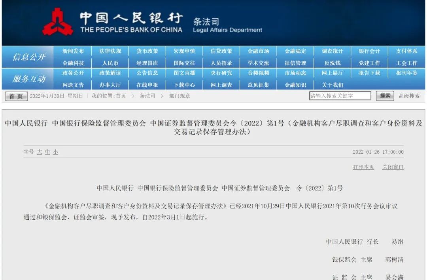Open 关于我们 page
Screen dimensions: 427x280
click(x=333, y=85)
